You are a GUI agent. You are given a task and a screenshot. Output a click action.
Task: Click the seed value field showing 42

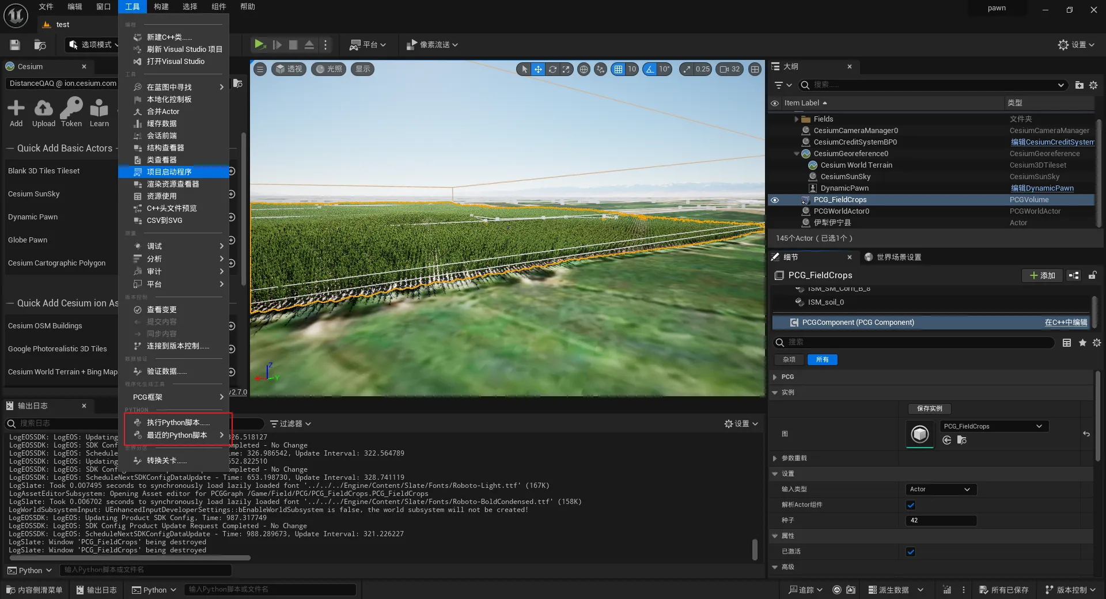coord(940,520)
